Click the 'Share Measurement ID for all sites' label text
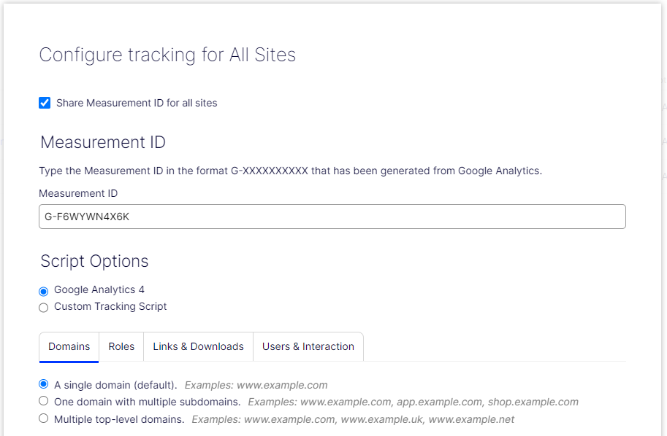667x436 pixels. [x=137, y=103]
